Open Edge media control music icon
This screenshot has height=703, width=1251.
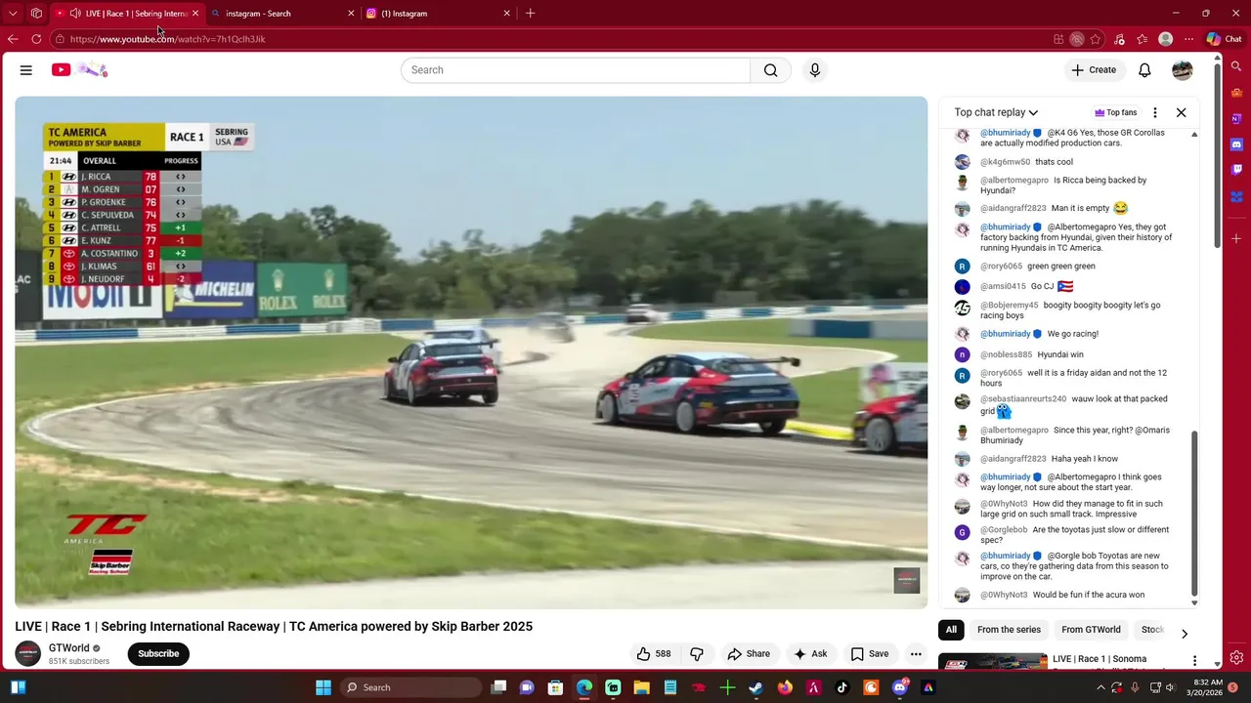point(1119,39)
